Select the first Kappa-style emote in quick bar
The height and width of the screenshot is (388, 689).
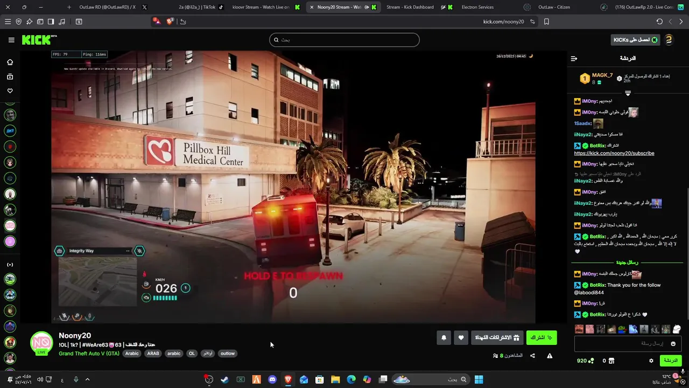[x=579, y=329]
